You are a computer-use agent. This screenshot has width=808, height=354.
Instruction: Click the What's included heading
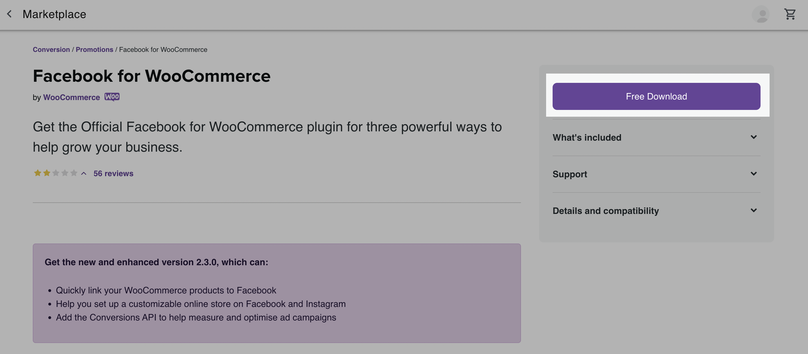point(587,138)
